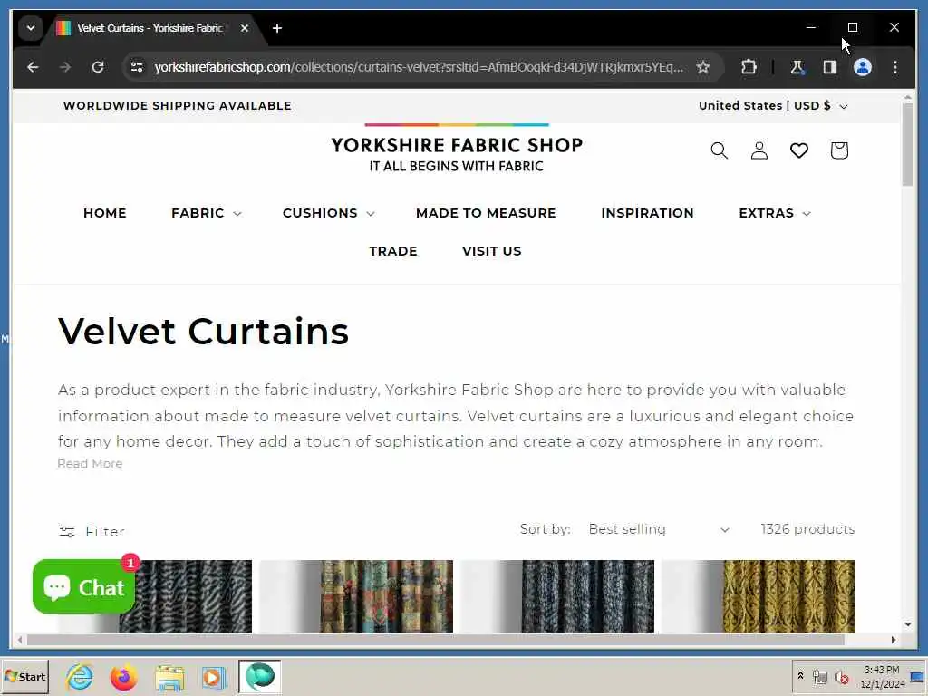
Task: Open the Sort by Best selling dropdown
Action: (659, 529)
